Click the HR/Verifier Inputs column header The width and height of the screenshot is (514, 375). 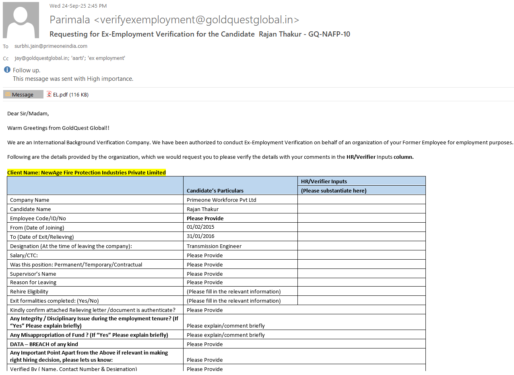point(324,181)
